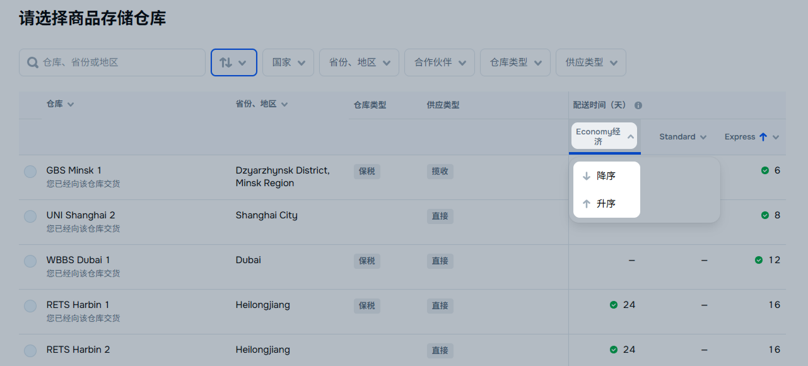Click green checkmark beside 24 for RETS Harbin 1
Viewport: 808px width, 366px height.
click(613, 305)
